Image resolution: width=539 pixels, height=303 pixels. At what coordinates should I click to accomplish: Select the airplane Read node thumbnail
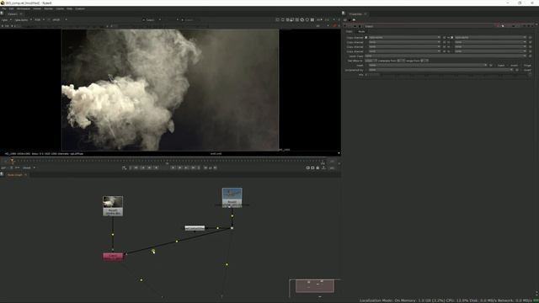tap(232, 198)
